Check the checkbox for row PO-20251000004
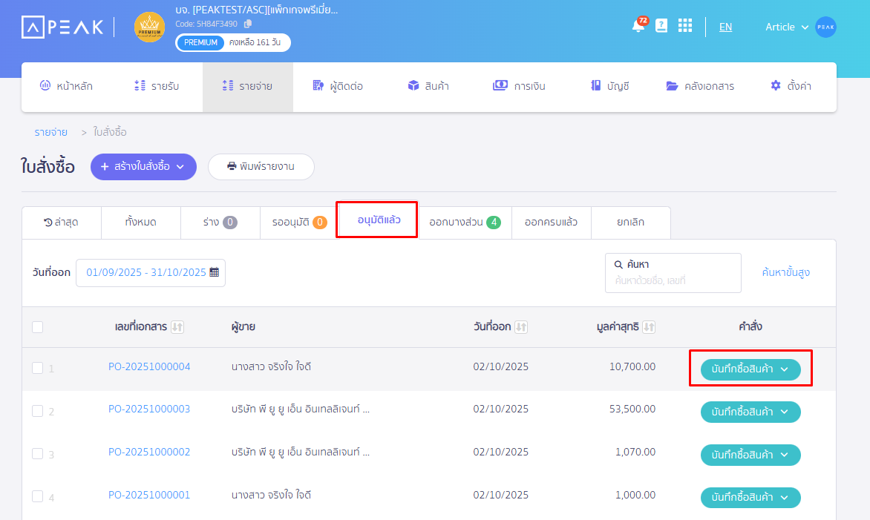The image size is (870, 520). (x=37, y=366)
